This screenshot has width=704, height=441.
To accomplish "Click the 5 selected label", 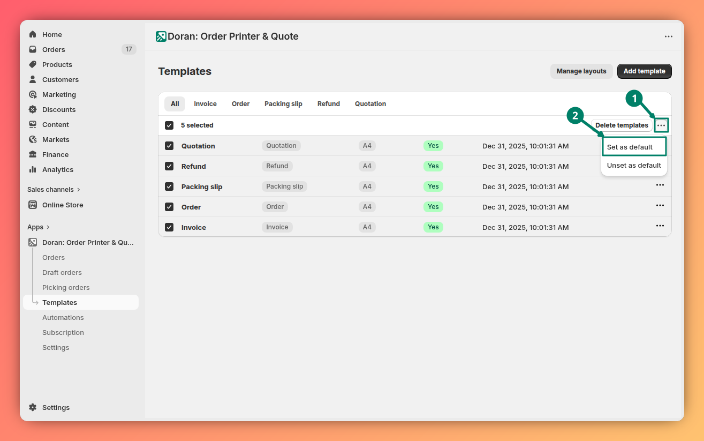I will point(197,125).
